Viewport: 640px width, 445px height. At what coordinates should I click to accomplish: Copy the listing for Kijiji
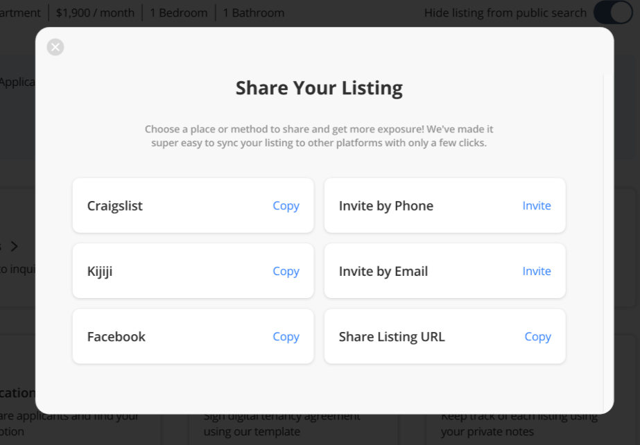click(286, 271)
